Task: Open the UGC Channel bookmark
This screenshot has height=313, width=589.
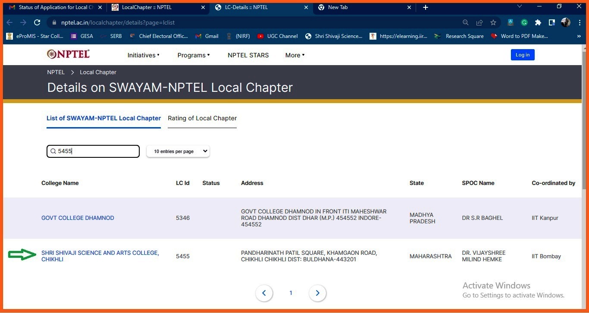Action: pos(277,36)
